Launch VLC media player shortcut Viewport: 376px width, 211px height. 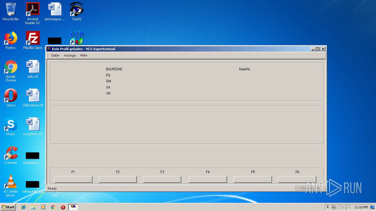11,186
